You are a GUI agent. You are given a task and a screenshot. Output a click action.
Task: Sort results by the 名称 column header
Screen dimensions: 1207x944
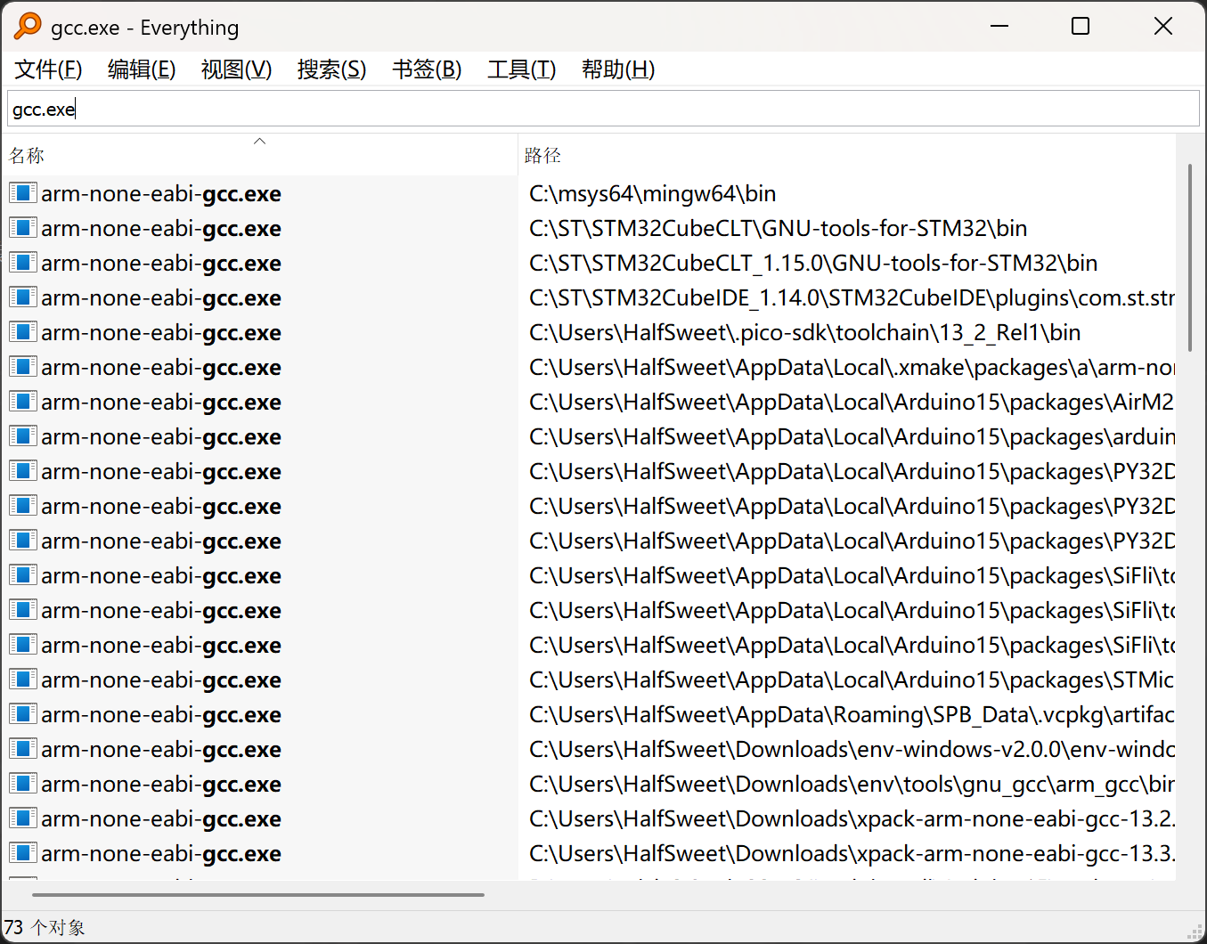[27, 156]
